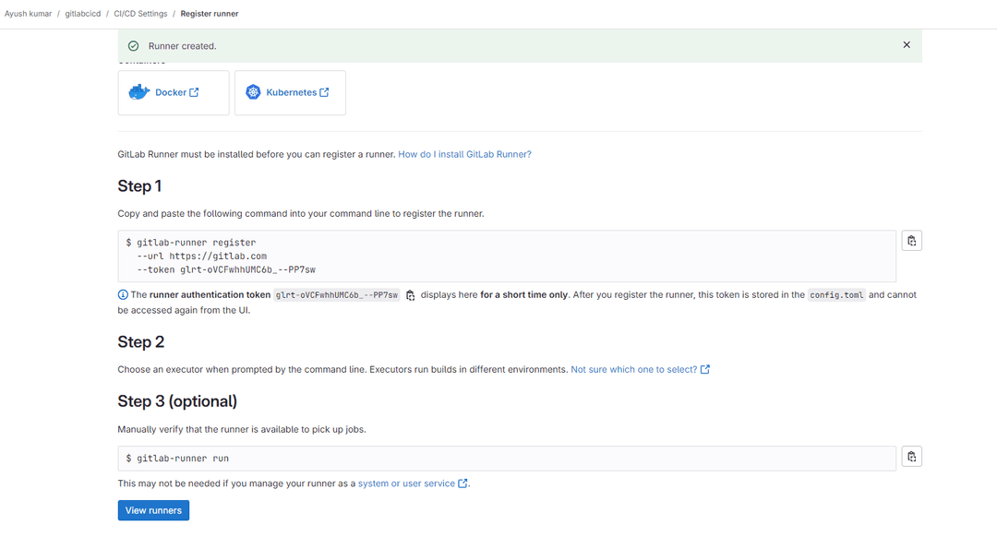Copy the gitlab-runner run command
The image size is (997, 537).
(x=911, y=457)
